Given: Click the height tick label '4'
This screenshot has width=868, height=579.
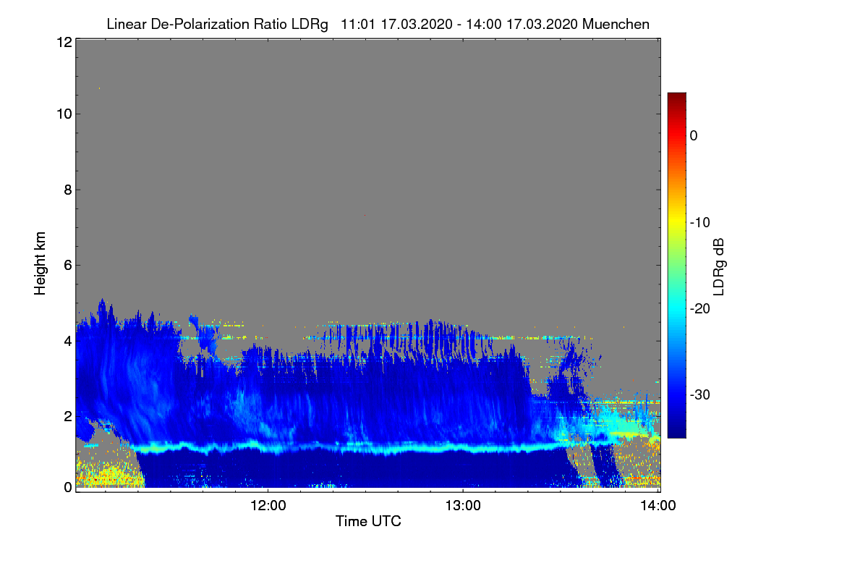Looking at the screenshot, I should pos(67,340).
